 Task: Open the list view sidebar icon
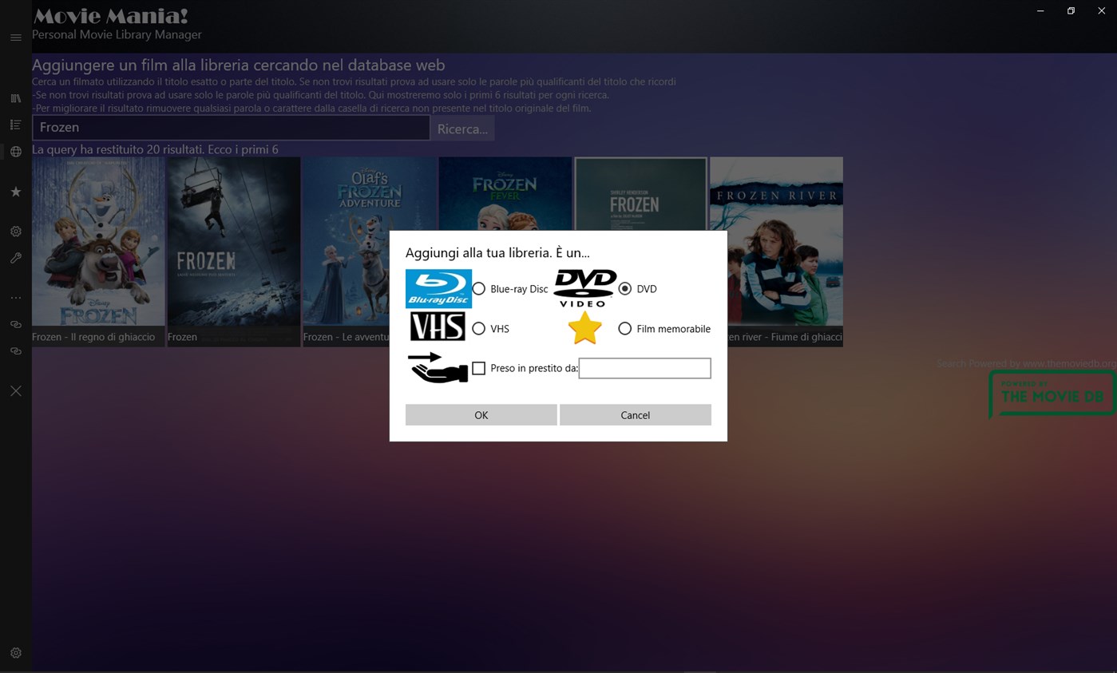coord(15,125)
